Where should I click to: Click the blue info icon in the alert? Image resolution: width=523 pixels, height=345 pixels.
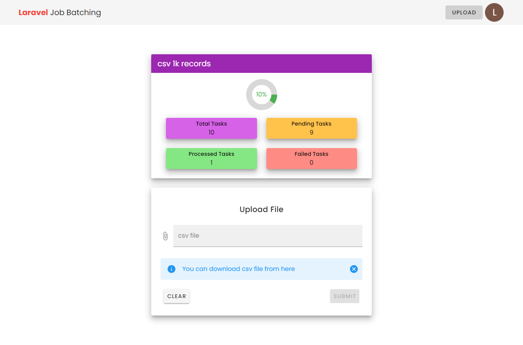(171, 269)
